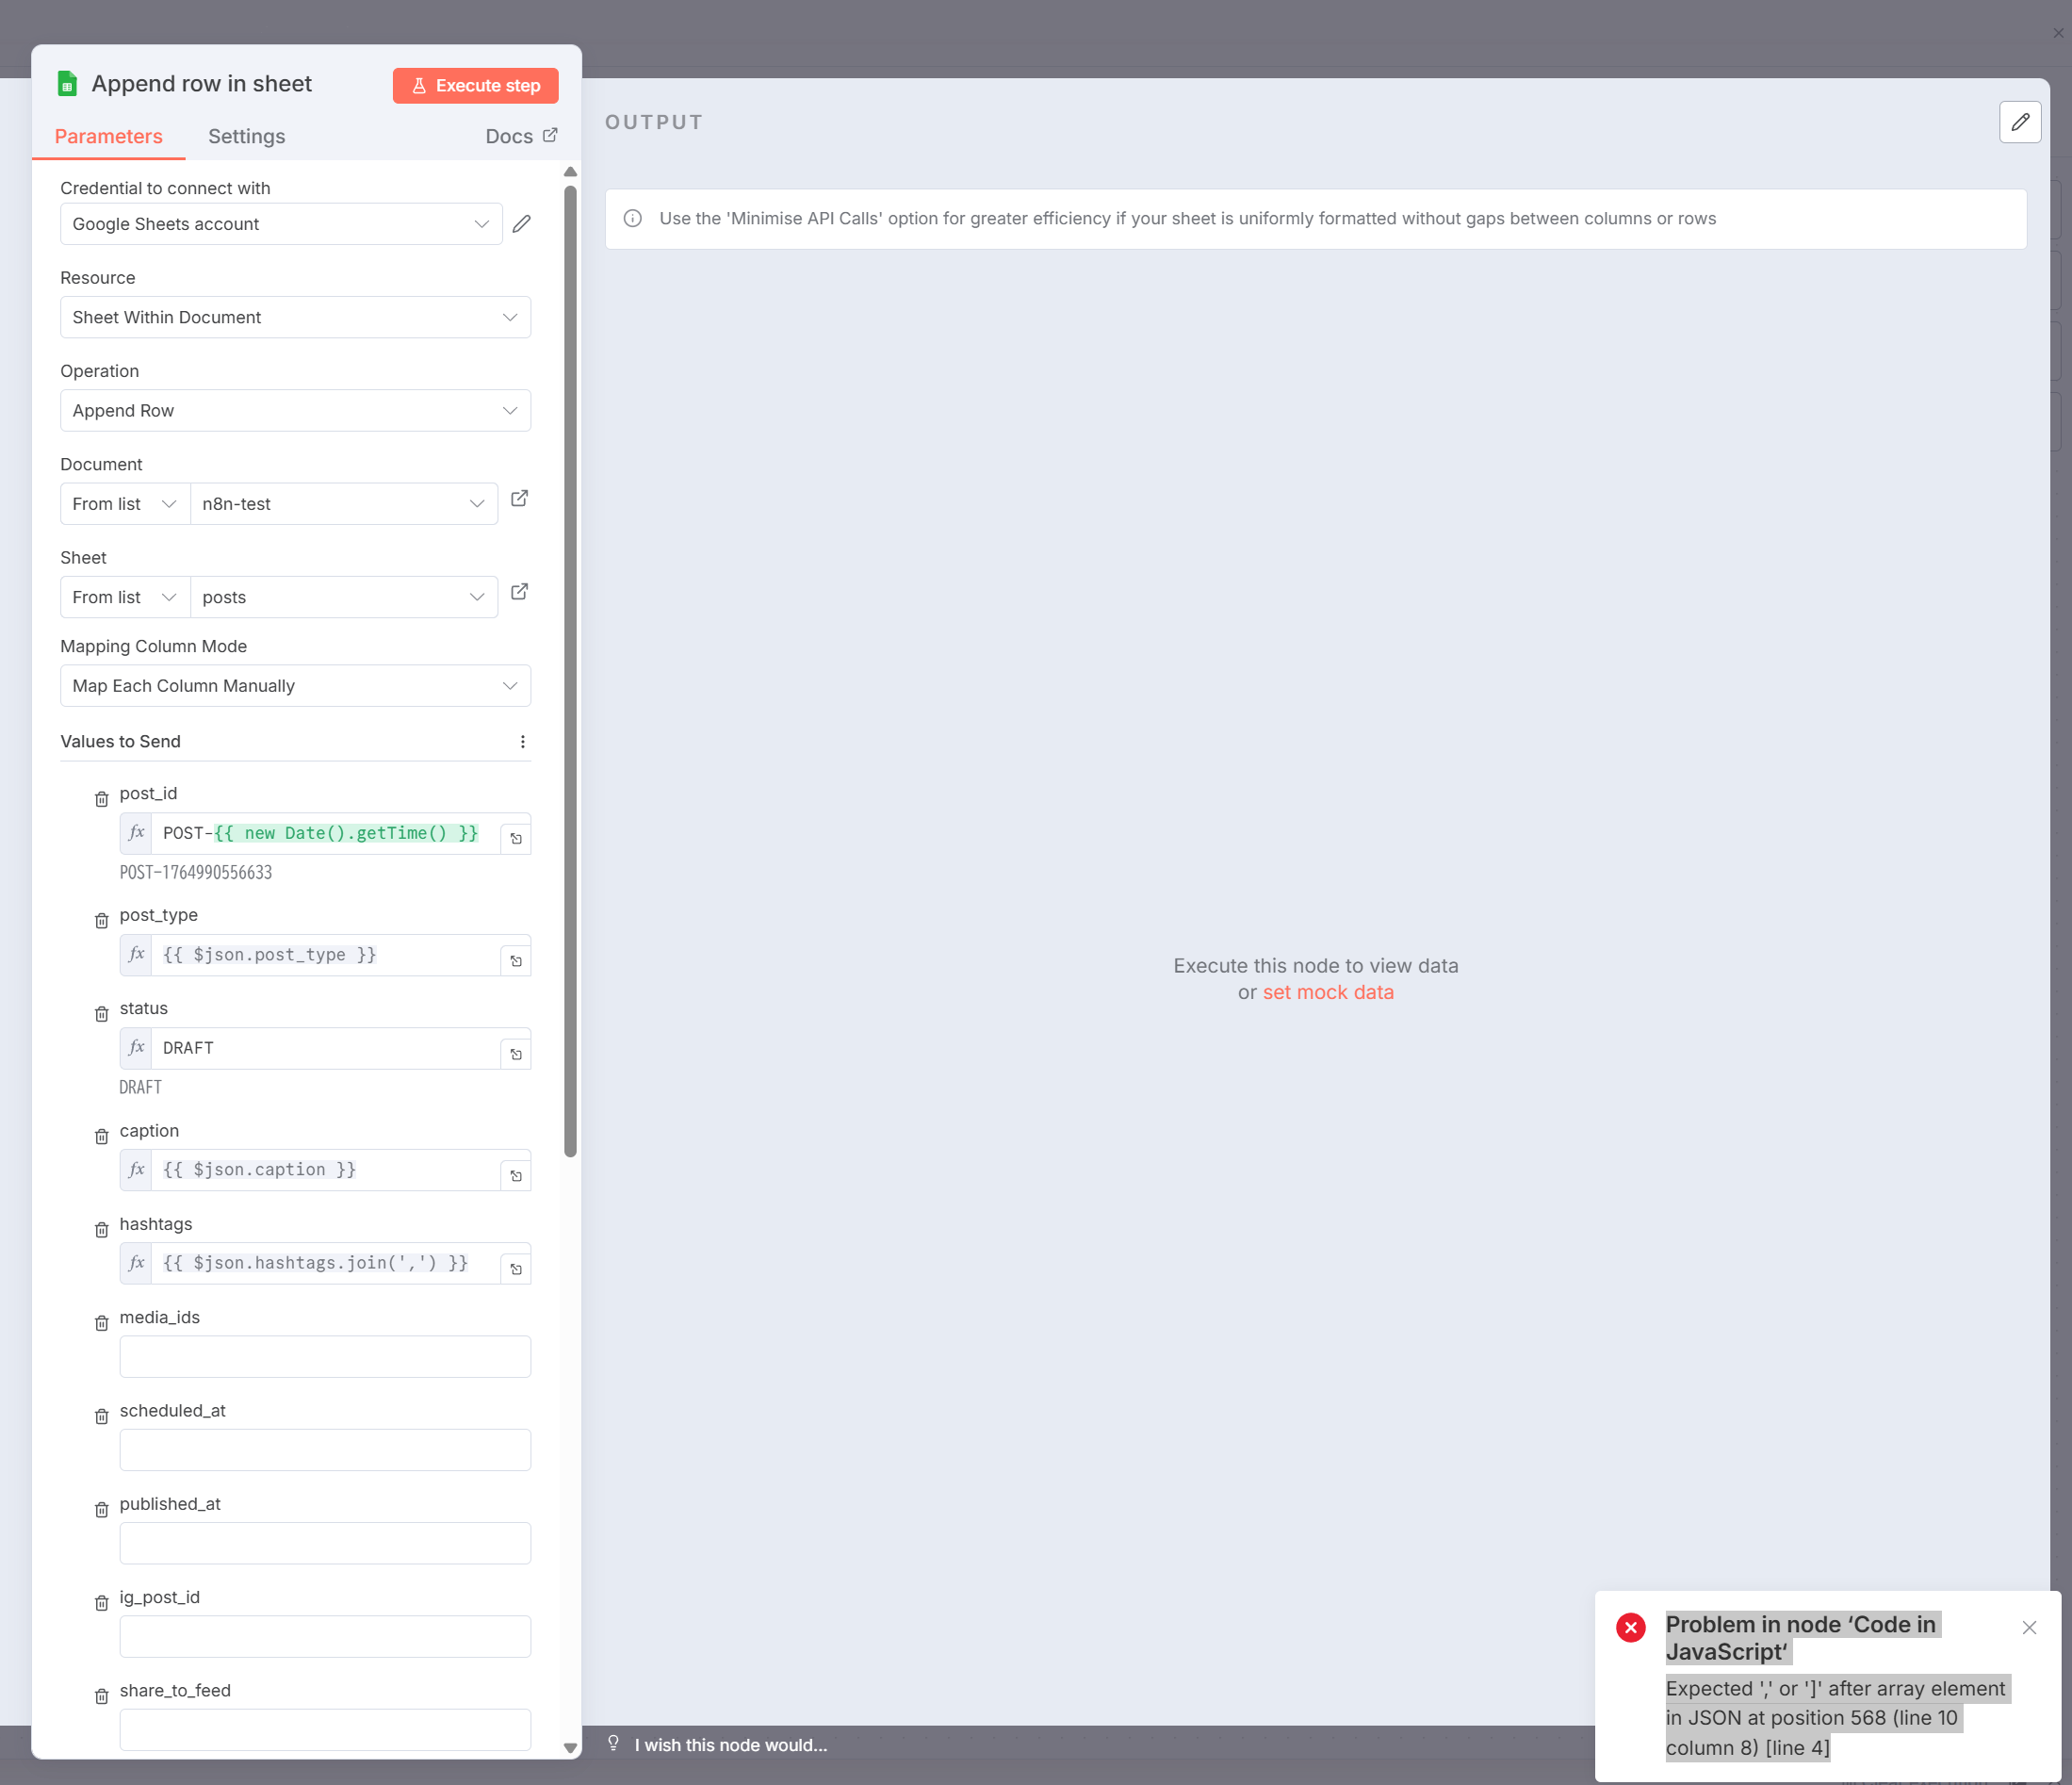Screen dimensions: 2072x1785
Task: Delete the post_id field with trash icon
Action: coord(101,799)
